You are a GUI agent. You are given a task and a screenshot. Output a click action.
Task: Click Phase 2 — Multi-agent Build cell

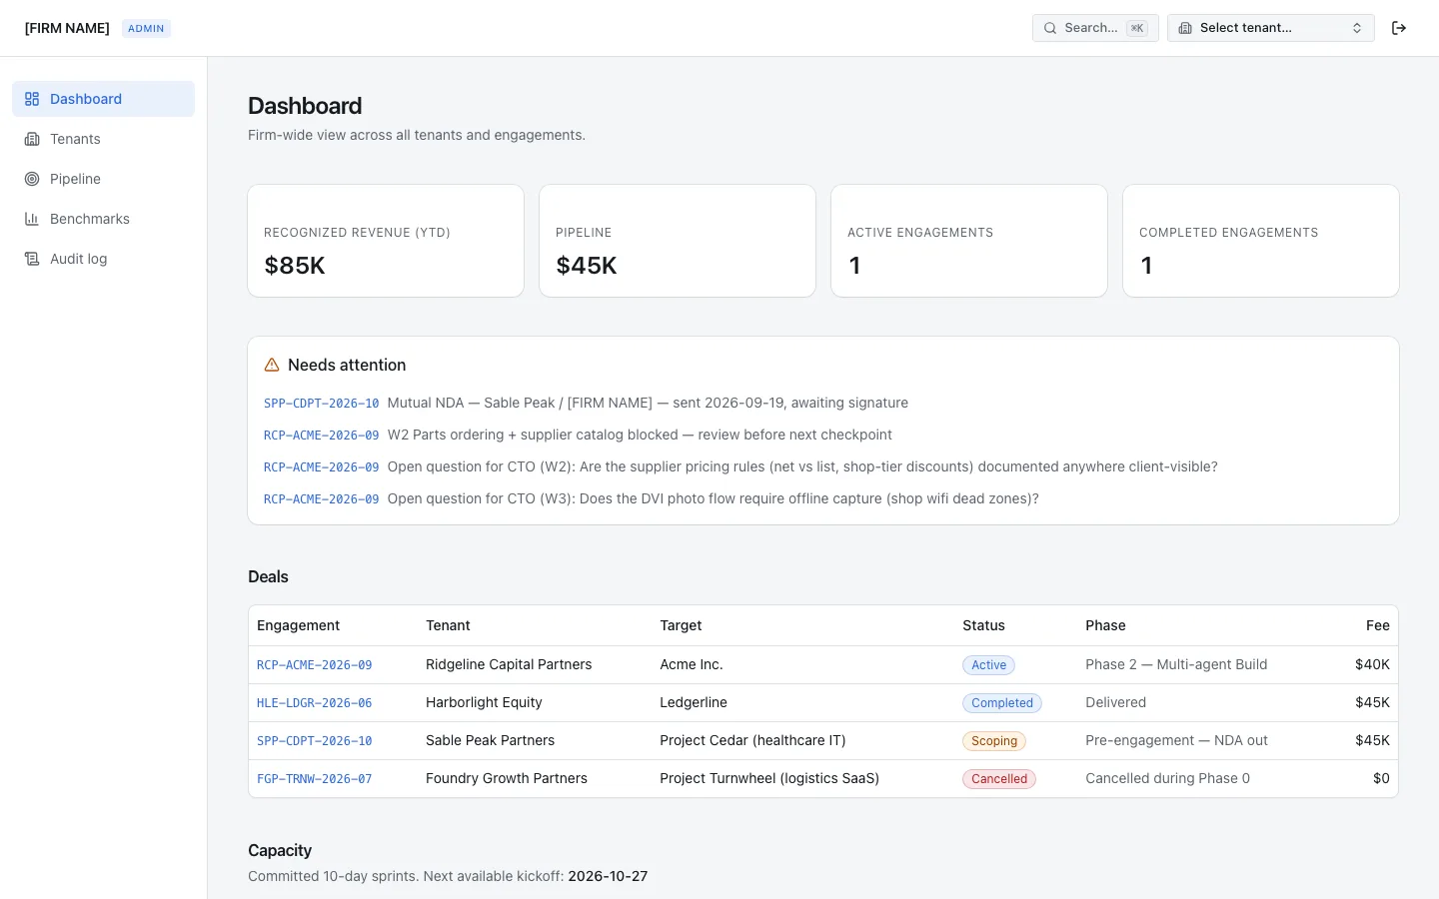click(x=1176, y=664)
